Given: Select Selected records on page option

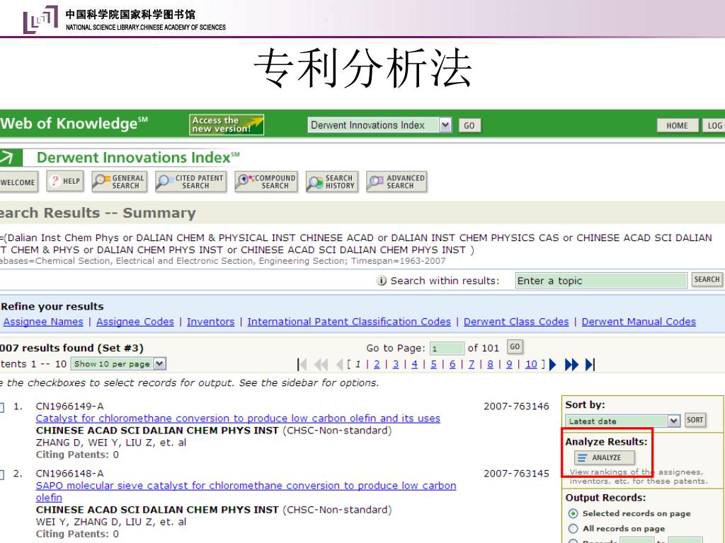Looking at the screenshot, I should [x=573, y=513].
